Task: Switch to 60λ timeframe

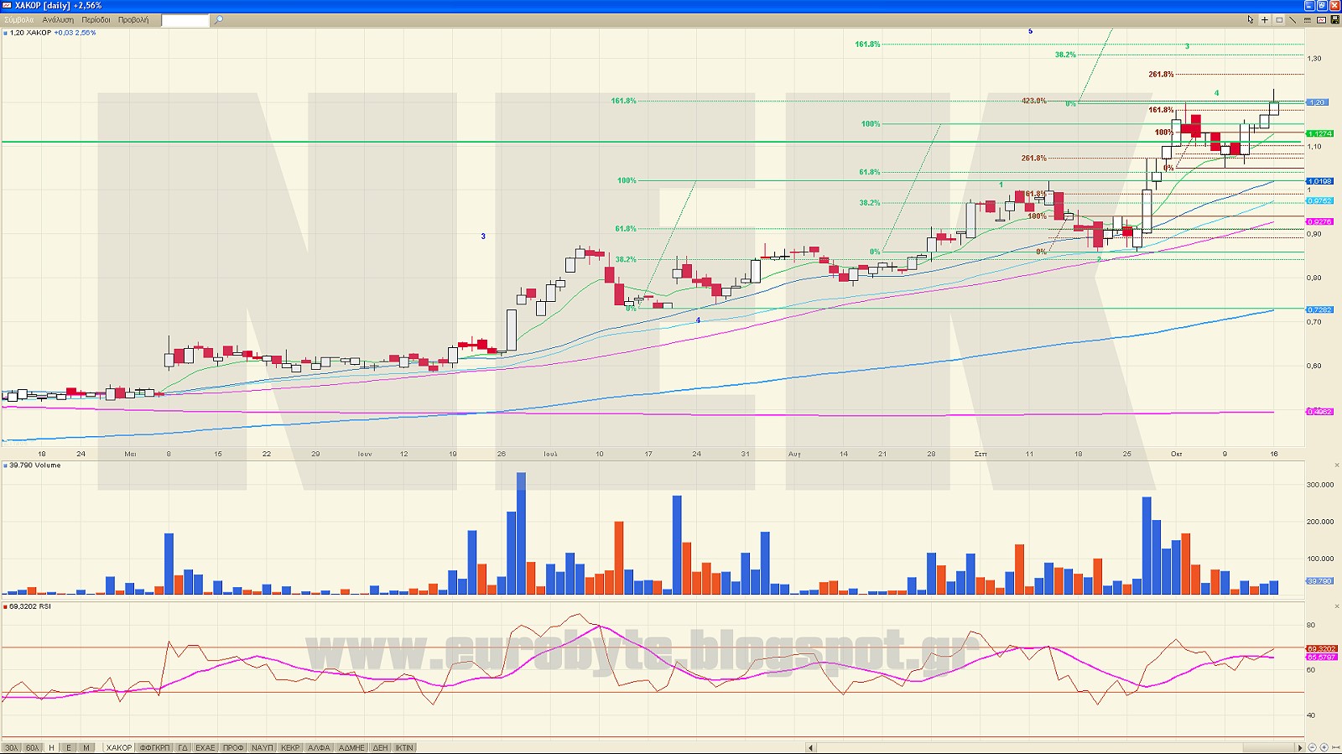Action: pos(32,748)
